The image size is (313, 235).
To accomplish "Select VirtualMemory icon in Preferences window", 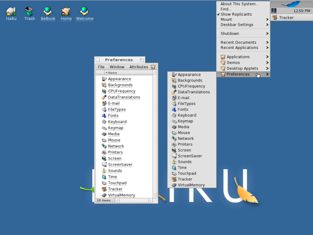I will (104, 195).
